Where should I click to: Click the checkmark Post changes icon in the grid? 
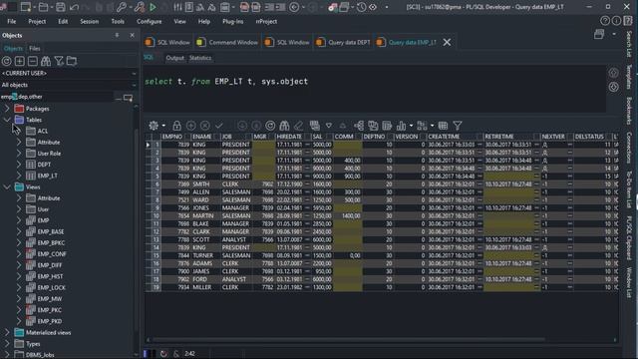pos(219,126)
